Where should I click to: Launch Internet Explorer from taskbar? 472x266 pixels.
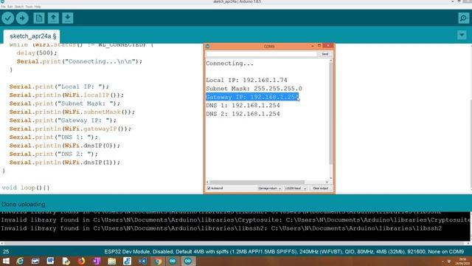pos(20,261)
